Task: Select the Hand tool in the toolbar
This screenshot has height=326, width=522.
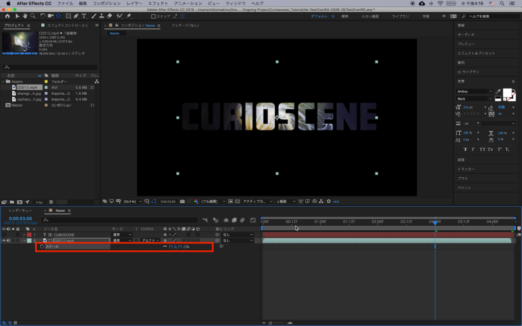Action: coord(24,16)
